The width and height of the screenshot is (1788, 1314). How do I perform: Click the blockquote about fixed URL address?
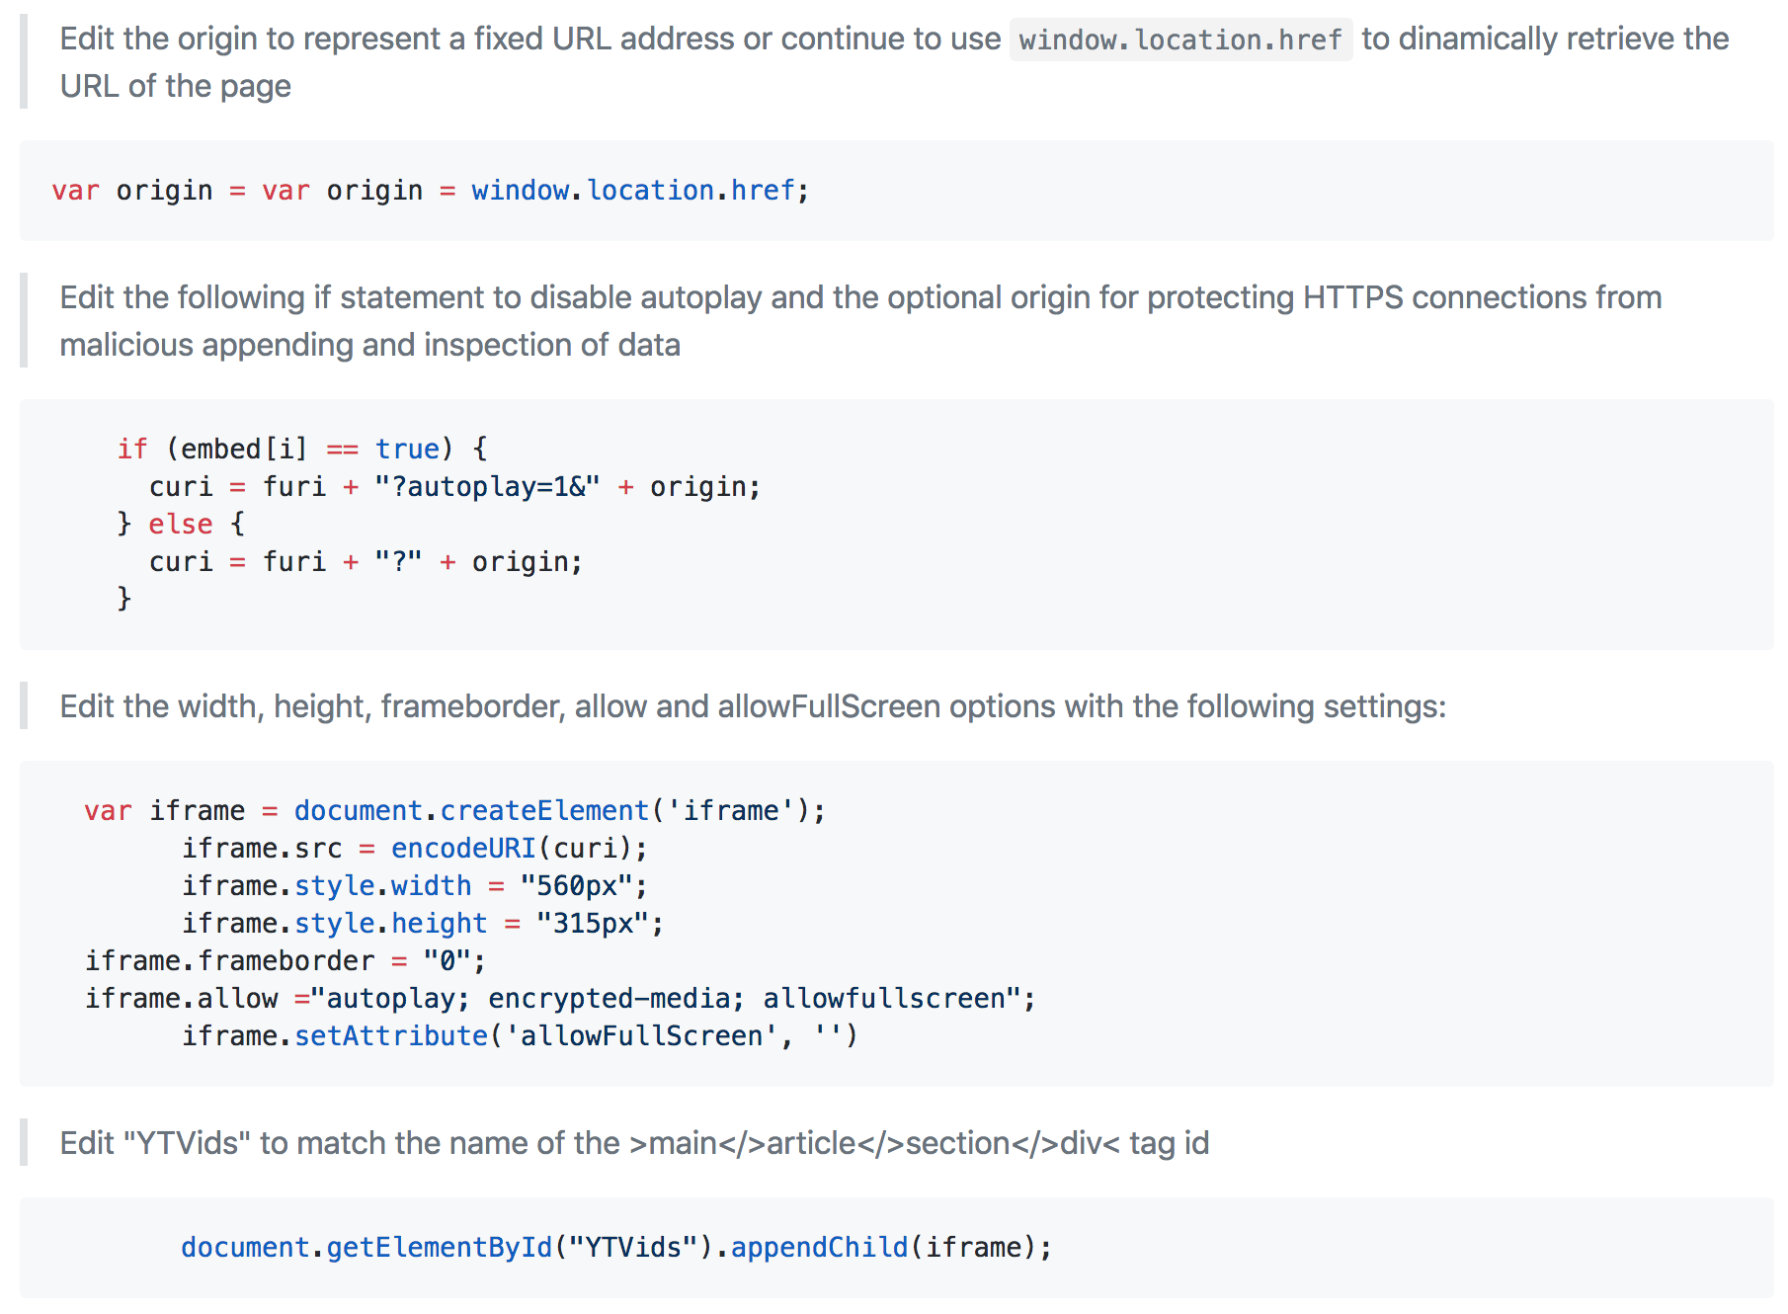894,62
